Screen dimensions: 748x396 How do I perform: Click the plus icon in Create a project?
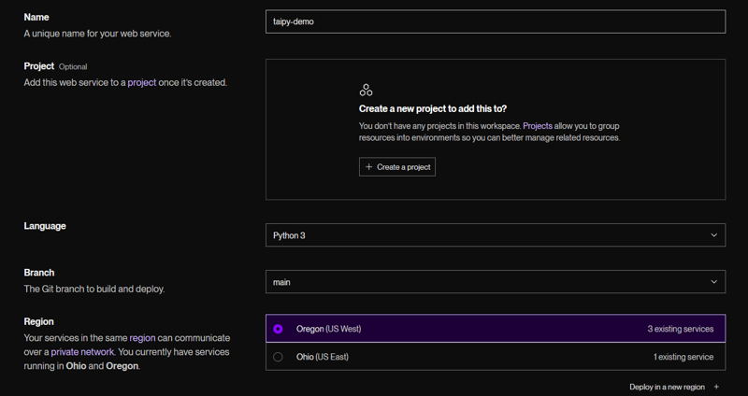click(369, 167)
